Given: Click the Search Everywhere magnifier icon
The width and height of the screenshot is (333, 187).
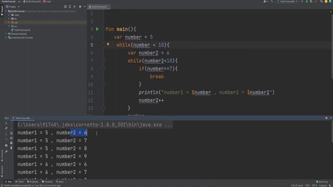Looking at the screenshot, I should (x=322, y=2).
